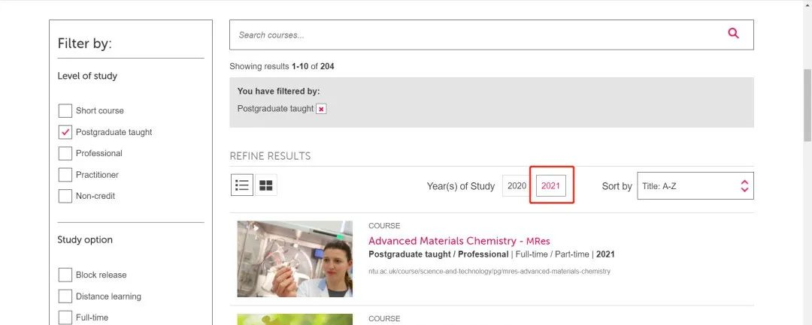Switch to grid view layout
This screenshot has width=812, height=325.
(x=266, y=185)
